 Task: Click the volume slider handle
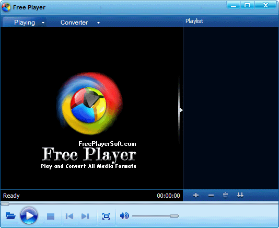[x=174, y=216]
